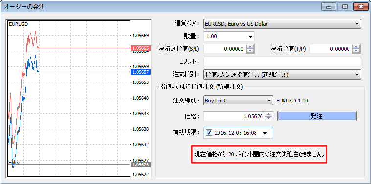This screenshot has height=184, width=371.
Task: Click the 20 ポイント圏内 warning message
Action: [x=259, y=155]
